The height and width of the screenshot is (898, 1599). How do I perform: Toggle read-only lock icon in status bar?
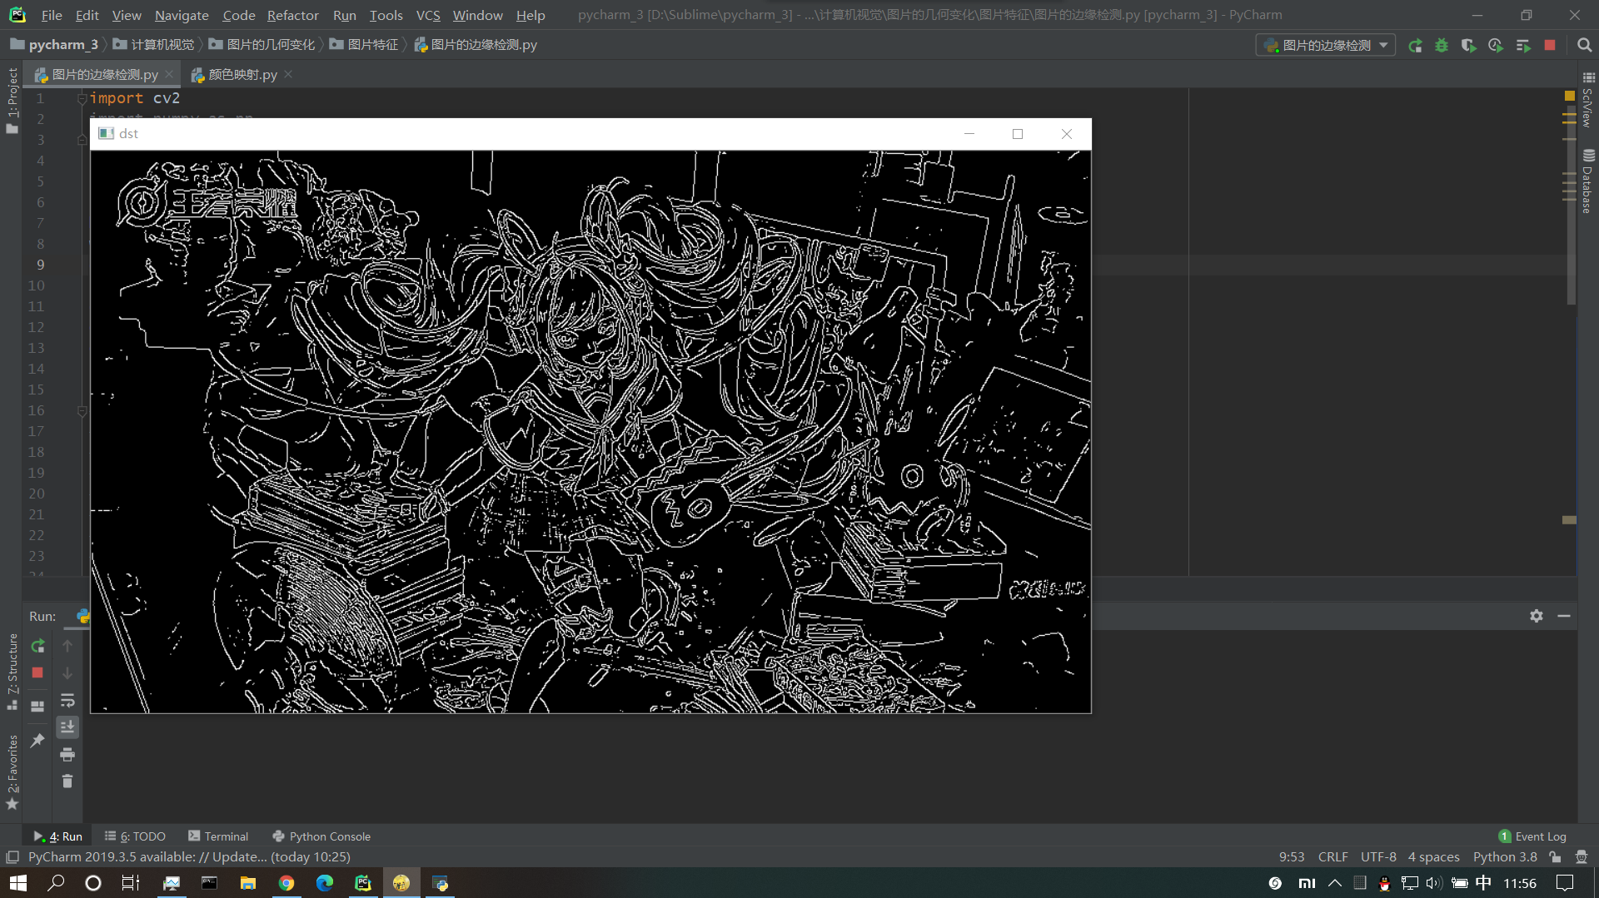pyautogui.click(x=1555, y=856)
